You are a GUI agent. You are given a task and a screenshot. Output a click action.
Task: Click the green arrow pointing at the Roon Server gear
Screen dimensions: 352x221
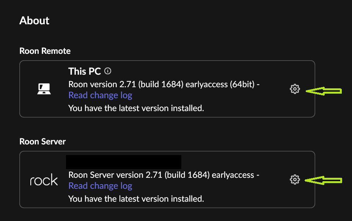tap(324, 180)
